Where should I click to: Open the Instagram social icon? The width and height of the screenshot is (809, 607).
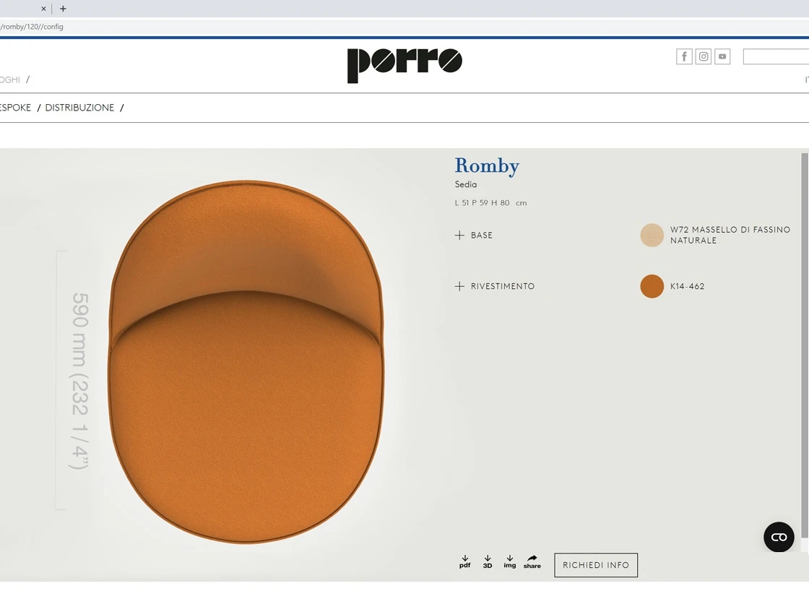click(704, 56)
